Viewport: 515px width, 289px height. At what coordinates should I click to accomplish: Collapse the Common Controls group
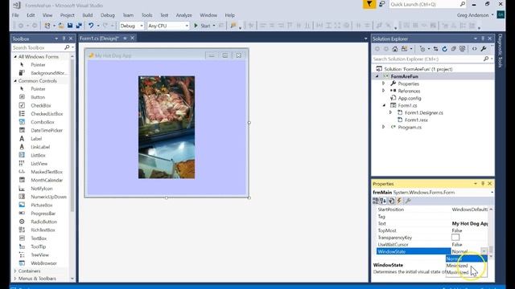[x=15, y=81]
